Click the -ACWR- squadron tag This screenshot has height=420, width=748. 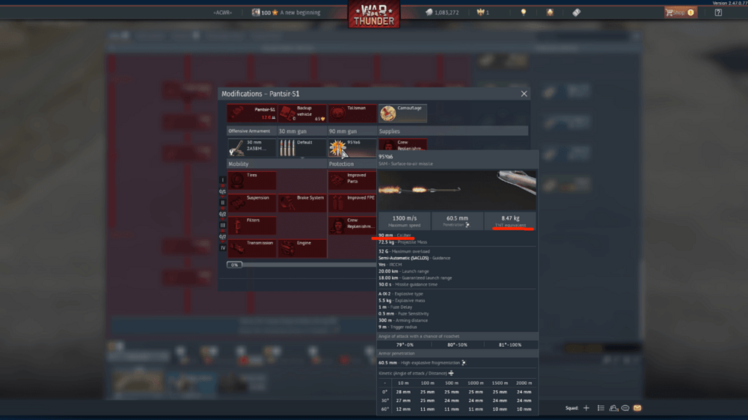(x=222, y=13)
